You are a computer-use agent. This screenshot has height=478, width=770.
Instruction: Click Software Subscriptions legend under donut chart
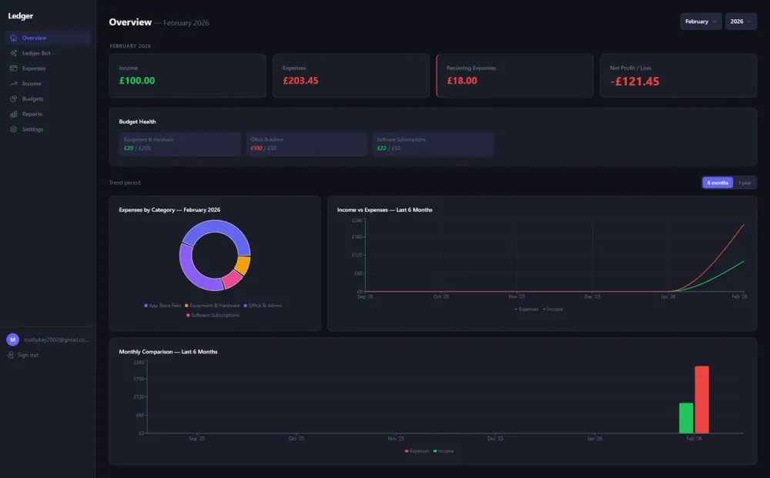pyautogui.click(x=213, y=315)
